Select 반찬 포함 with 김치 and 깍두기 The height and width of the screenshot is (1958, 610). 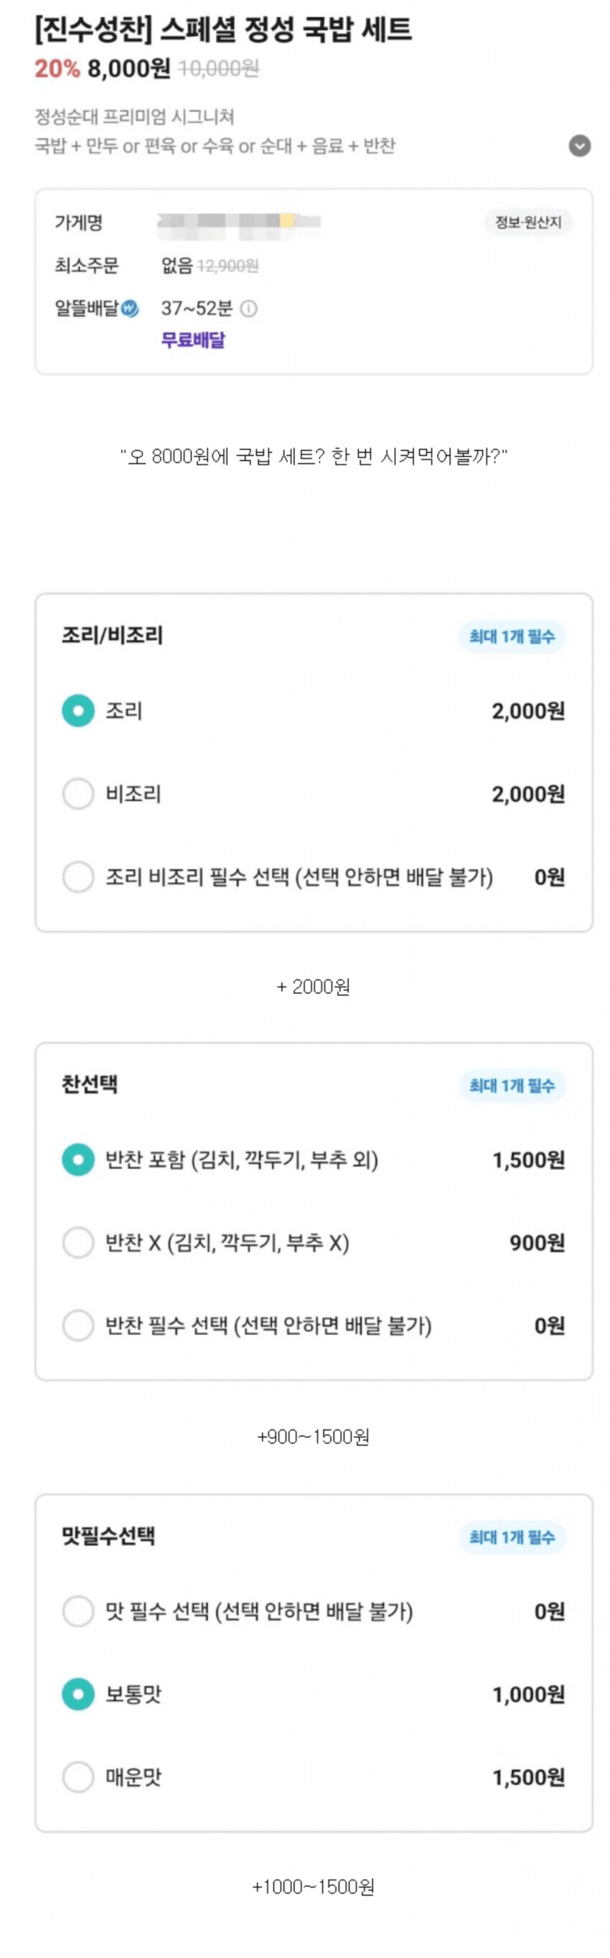click(77, 1161)
